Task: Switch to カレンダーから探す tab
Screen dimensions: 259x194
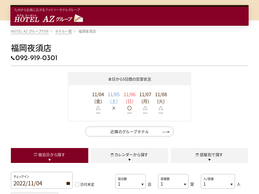Action: tap(129, 155)
